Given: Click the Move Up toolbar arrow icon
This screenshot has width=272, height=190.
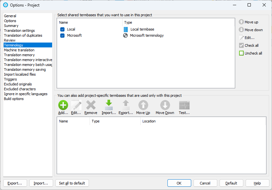Looking at the screenshot, I should (143, 105).
